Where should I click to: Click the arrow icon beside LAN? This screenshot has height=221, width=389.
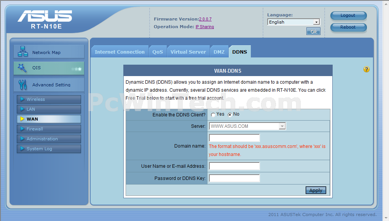pyautogui.click(x=22, y=109)
